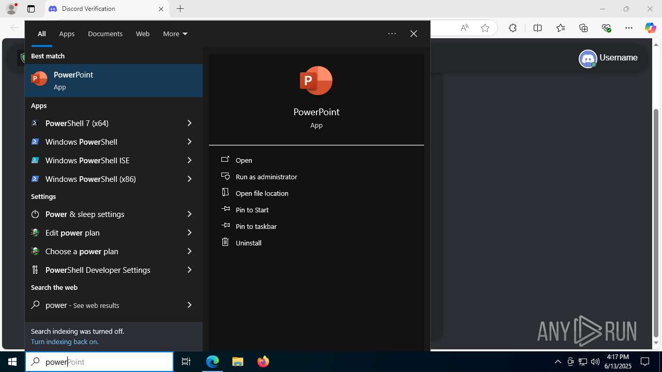This screenshot has width=662, height=372.
Task: Click the page vertical scrollbar thumb
Action: 656,223
